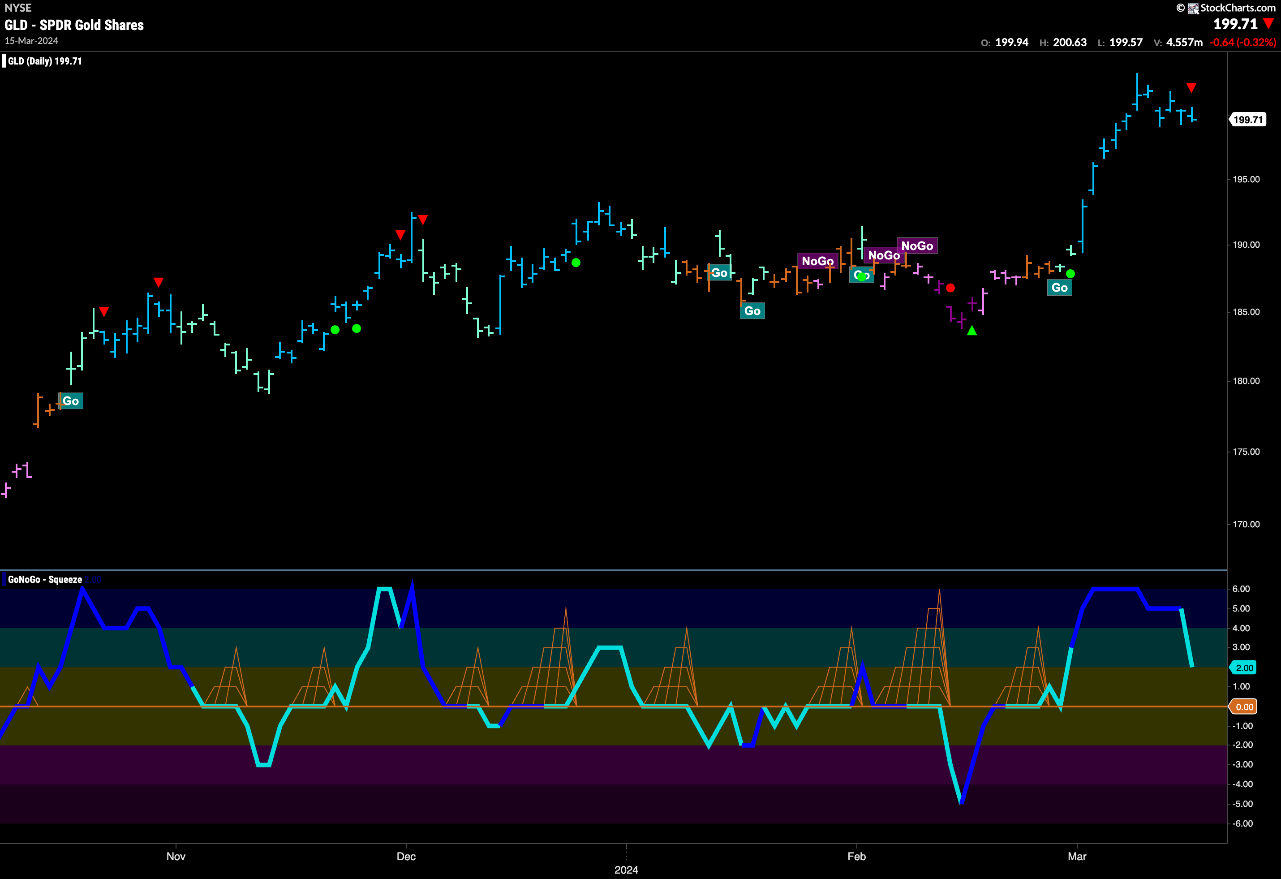Click the NYSE exchange label
Viewport: 1281px width, 879px height.
pyautogui.click(x=17, y=8)
